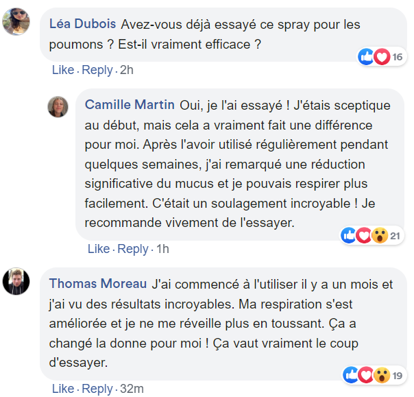Screen dimensions: 414x397
Task: Reply to Léa Dubois's comment
Action: point(97,70)
